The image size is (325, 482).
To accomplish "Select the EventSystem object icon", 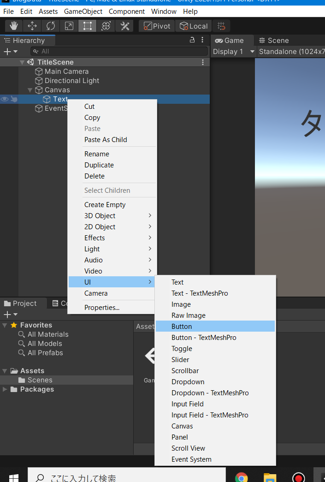I will pyautogui.click(x=39, y=108).
